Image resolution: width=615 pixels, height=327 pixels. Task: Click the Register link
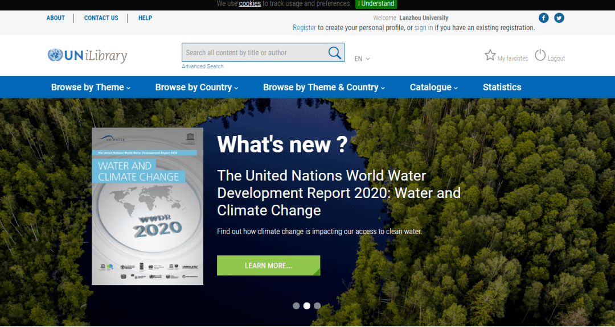coord(304,28)
